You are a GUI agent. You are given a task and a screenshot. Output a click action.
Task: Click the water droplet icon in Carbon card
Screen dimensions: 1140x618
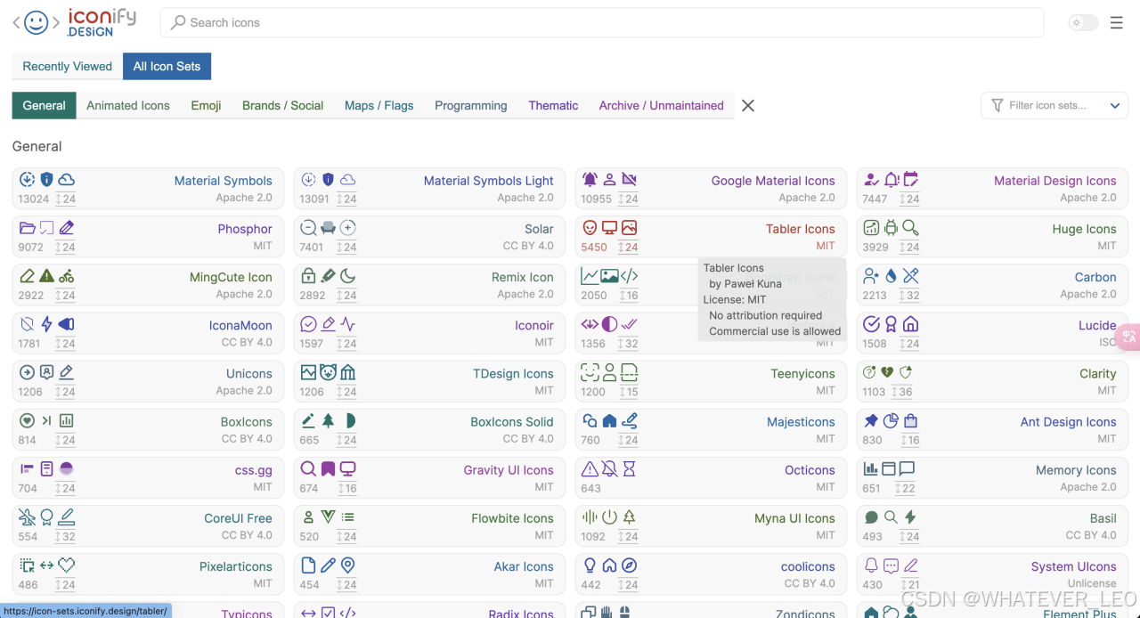tap(891, 276)
